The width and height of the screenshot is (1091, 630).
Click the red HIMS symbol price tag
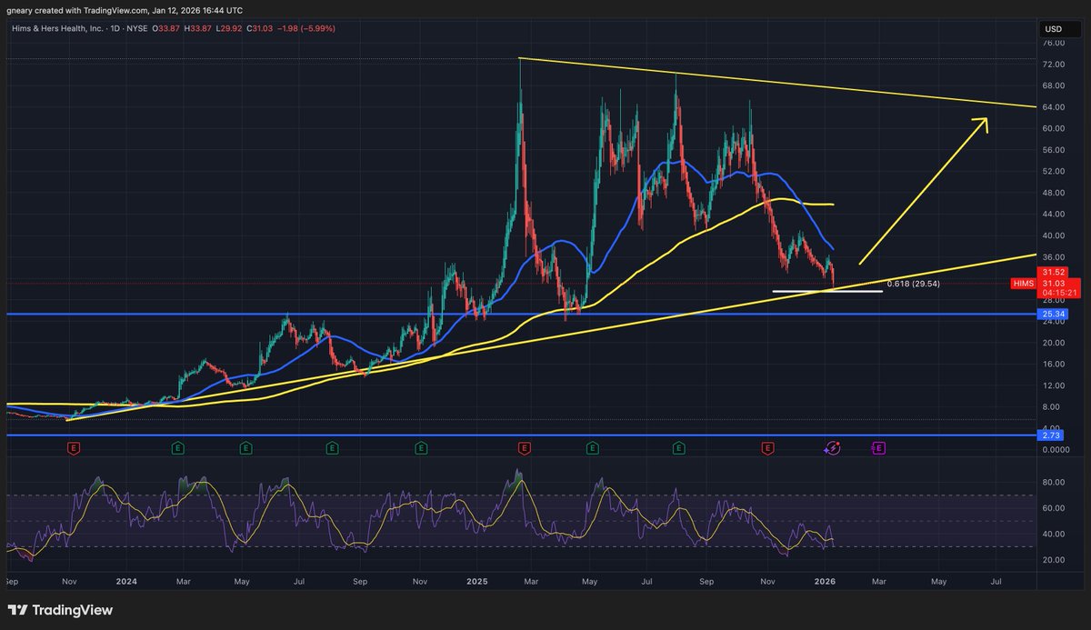[x=1023, y=284]
